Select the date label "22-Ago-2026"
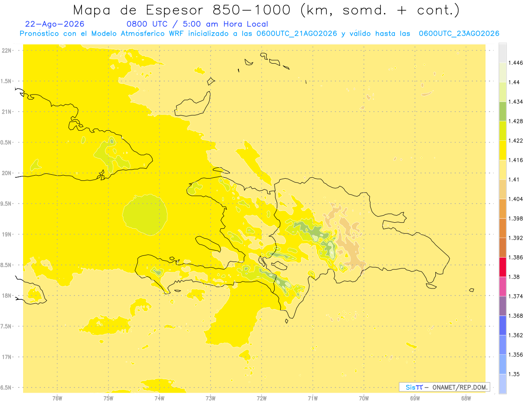 pos(55,24)
